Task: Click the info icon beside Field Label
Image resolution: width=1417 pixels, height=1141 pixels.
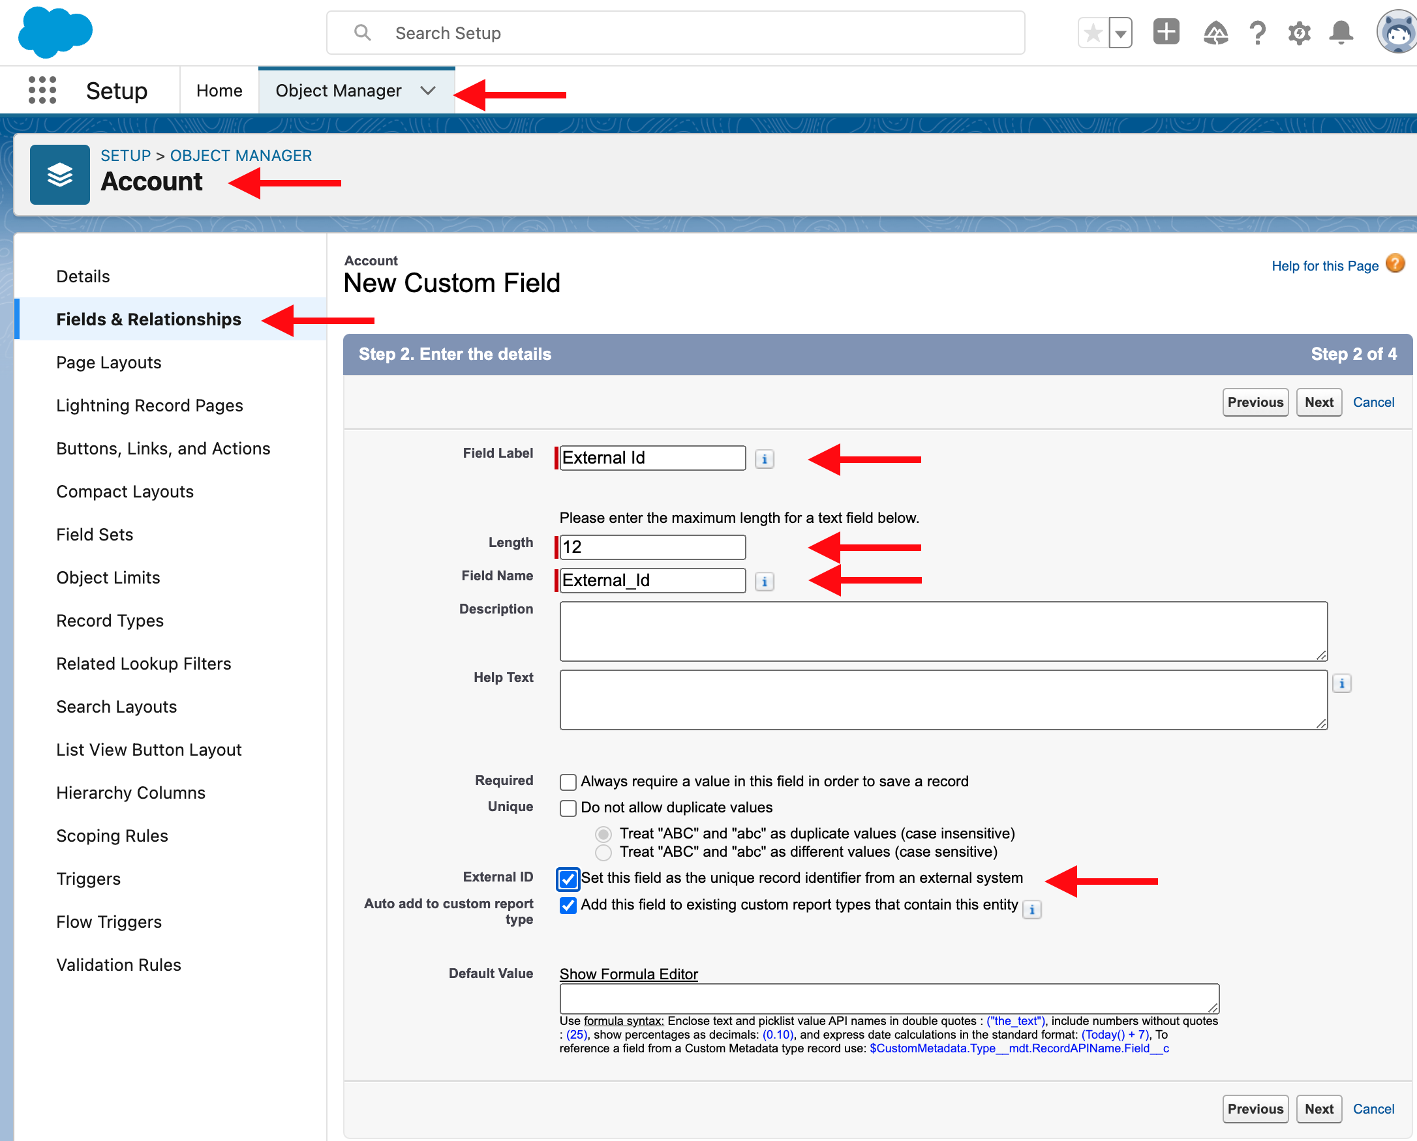Action: (764, 459)
